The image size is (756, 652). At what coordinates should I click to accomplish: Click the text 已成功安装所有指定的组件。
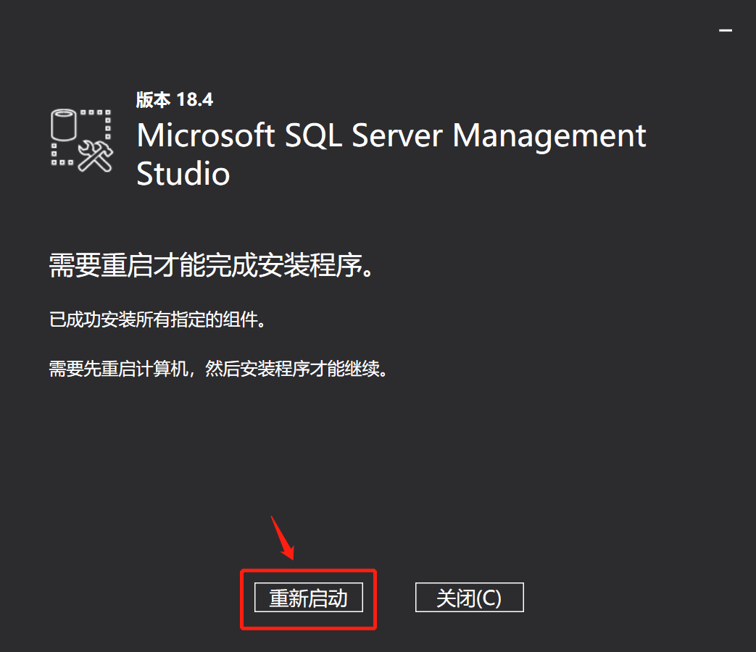coord(158,319)
